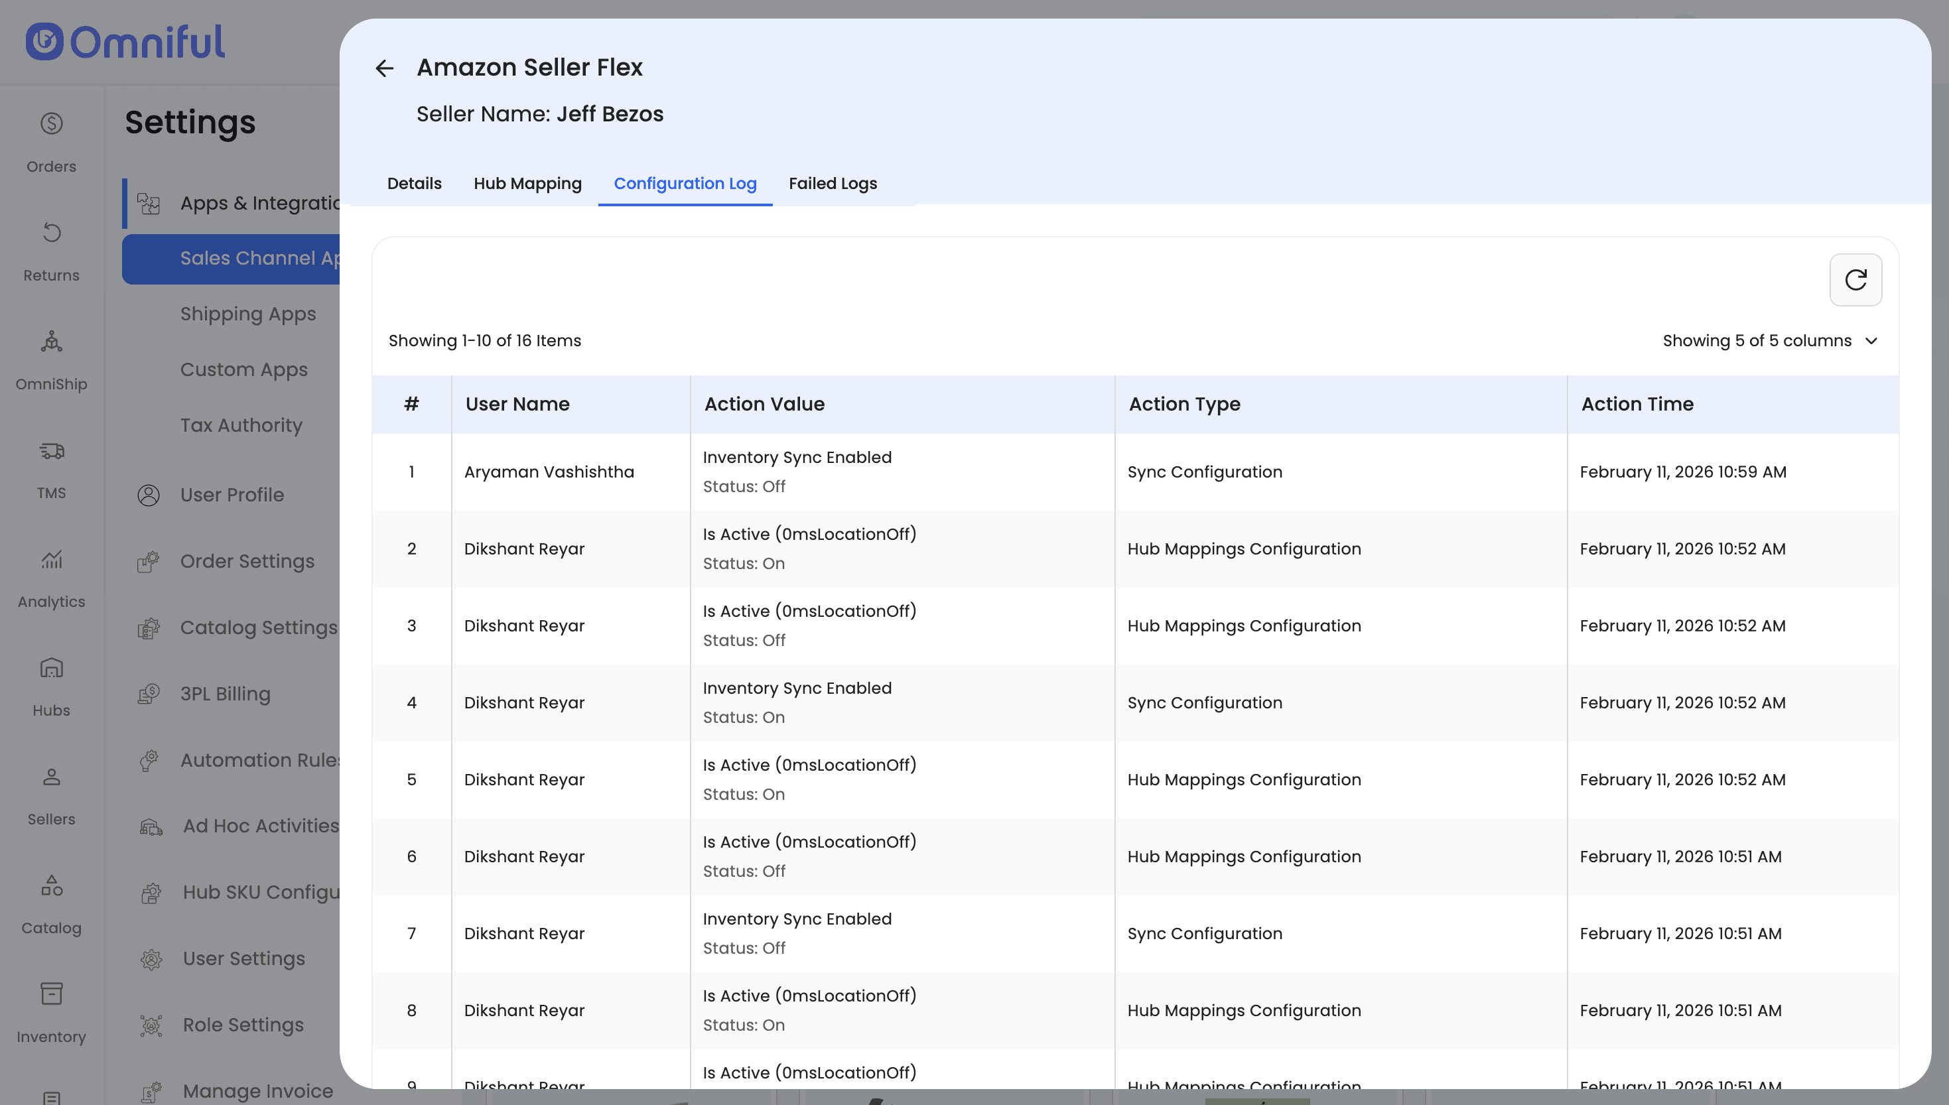Screen dimensions: 1949x1105
Task: Go to the User Profile settings
Action: (x=232, y=495)
